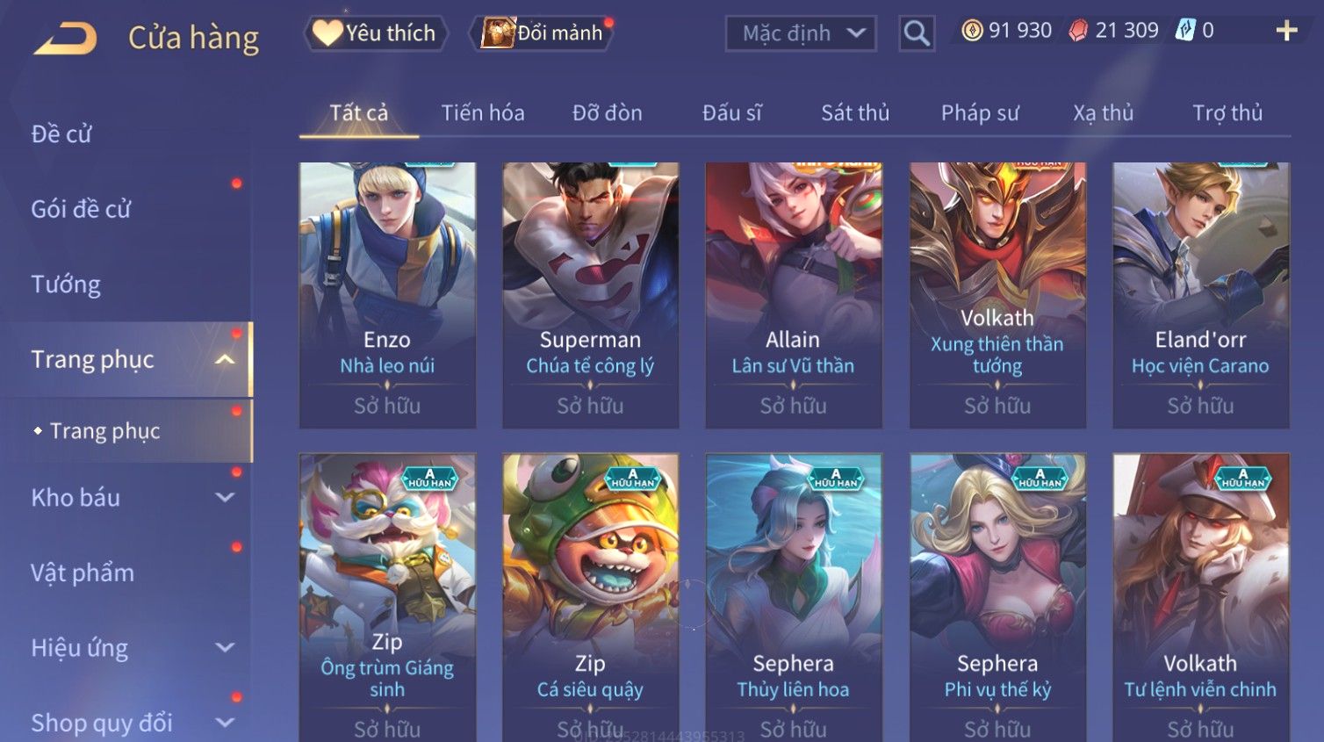The height and width of the screenshot is (742, 1324).
Task: Expand the Shop quy đổi section
Action: [225, 723]
